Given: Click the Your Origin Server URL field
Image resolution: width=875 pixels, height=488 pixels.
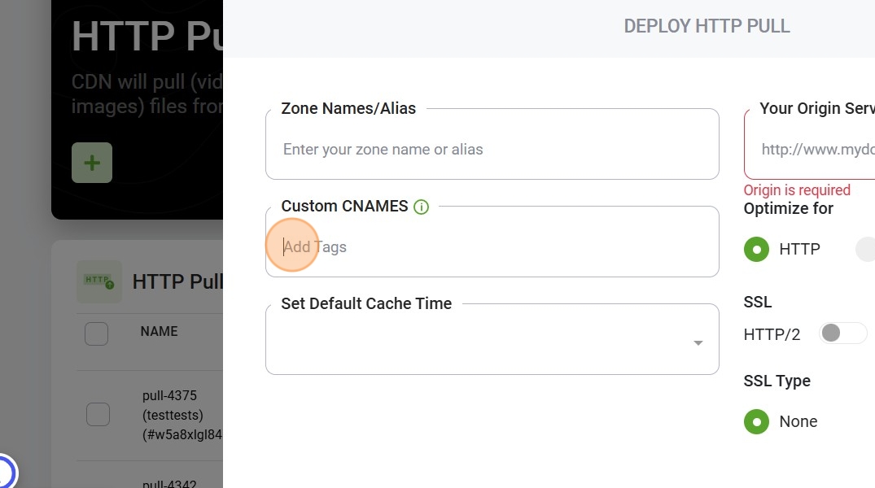Looking at the screenshot, I should pos(810,144).
